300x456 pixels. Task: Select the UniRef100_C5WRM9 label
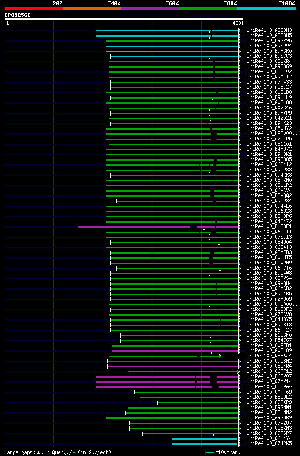point(269,263)
